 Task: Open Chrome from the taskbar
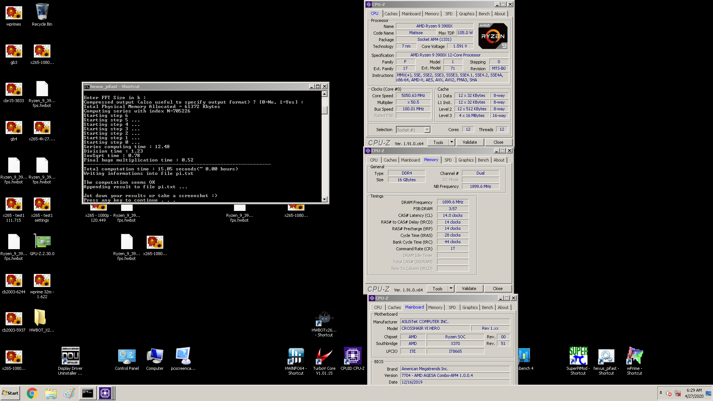click(x=32, y=393)
